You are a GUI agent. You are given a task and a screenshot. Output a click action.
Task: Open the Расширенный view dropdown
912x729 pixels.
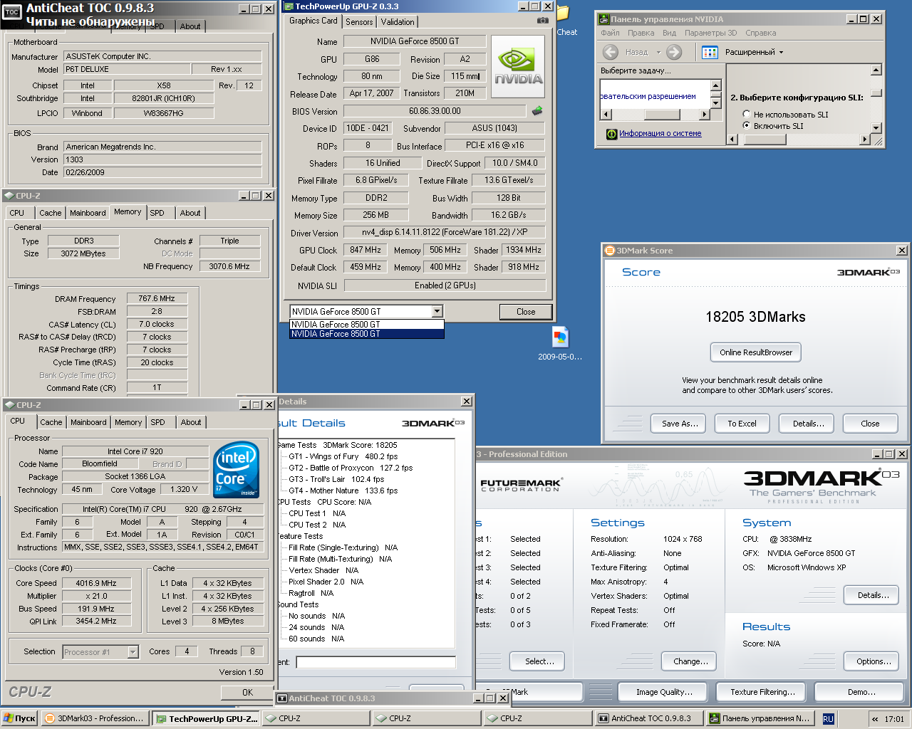pos(781,52)
